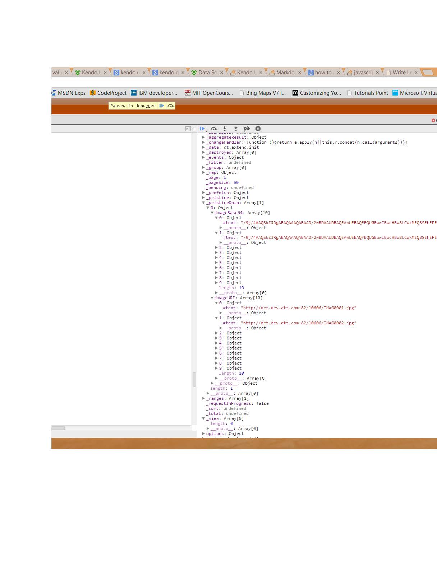Switch to the how to browser tab
Screen dimensions: 437x565
coord(324,72)
